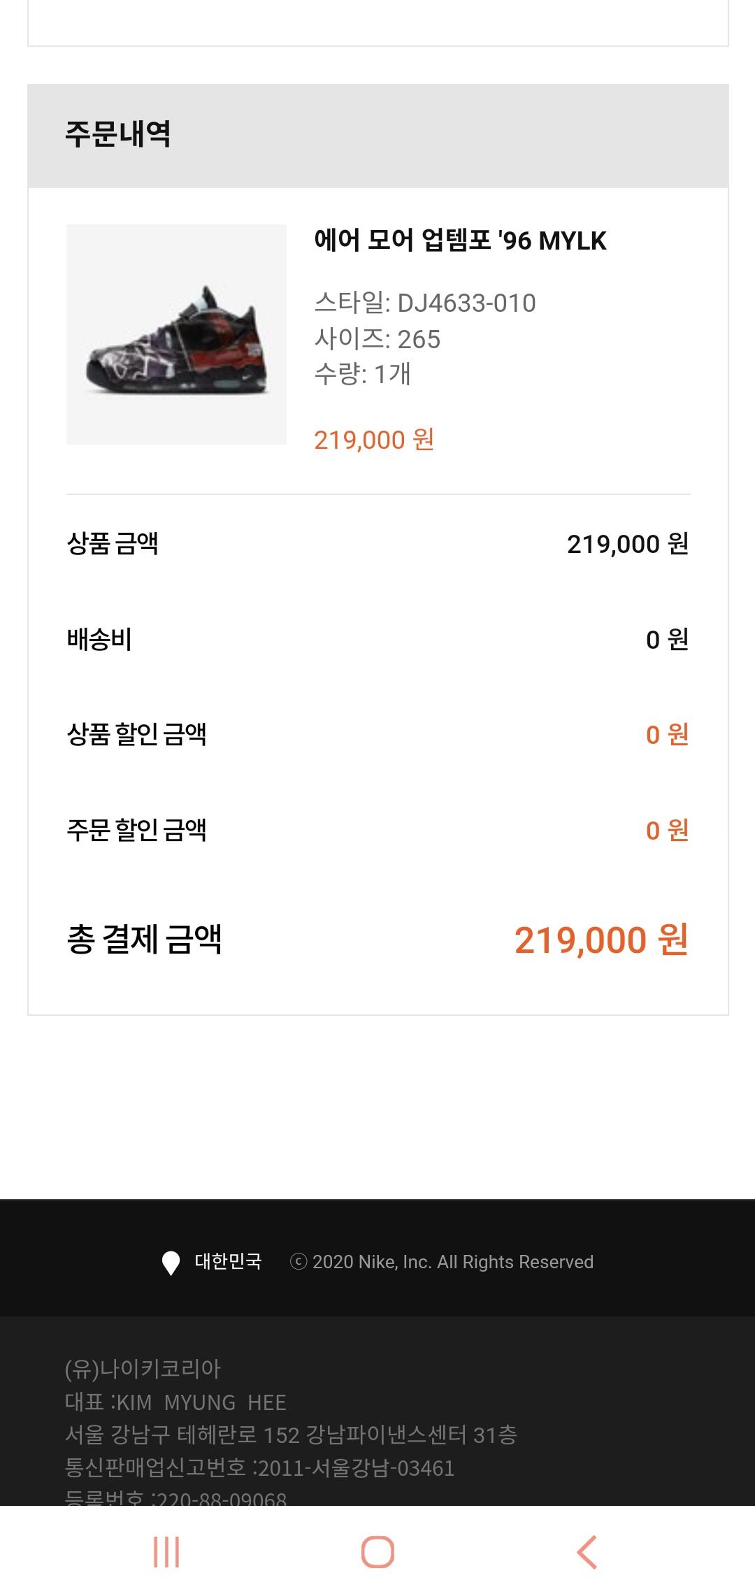The image size is (755, 1594).
Task: Tap the Android recent apps button
Action: pyautogui.click(x=166, y=1552)
